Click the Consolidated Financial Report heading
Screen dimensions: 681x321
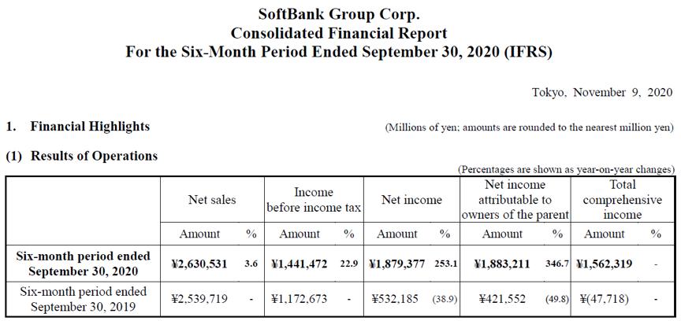(339, 33)
